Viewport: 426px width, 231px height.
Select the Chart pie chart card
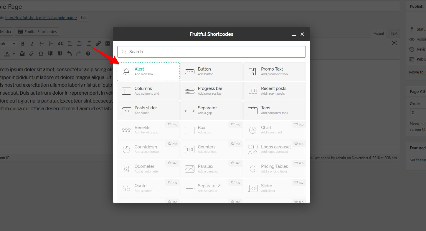point(275,130)
